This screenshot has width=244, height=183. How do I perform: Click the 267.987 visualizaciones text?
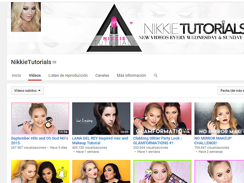(28, 147)
